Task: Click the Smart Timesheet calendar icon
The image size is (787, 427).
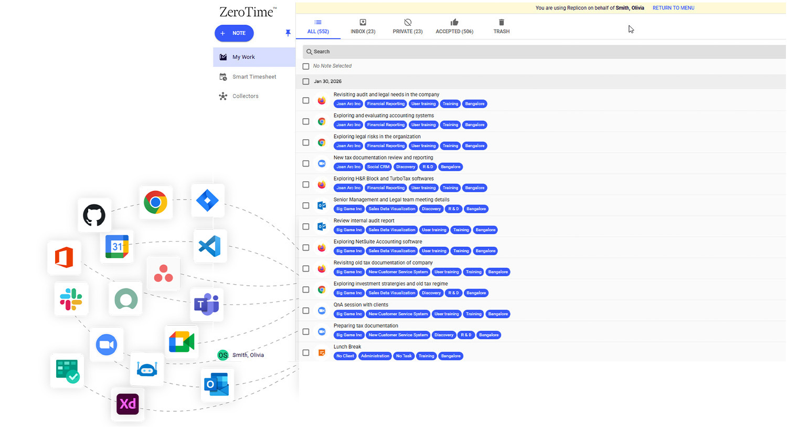Action: (x=223, y=77)
